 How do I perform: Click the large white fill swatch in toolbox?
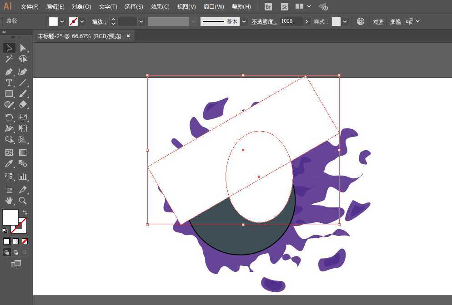click(10, 217)
